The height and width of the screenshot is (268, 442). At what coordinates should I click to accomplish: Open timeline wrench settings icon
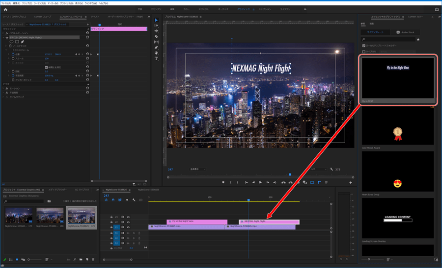(134, 200)
